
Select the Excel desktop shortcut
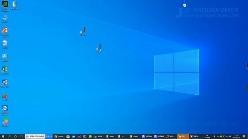pos(5,70)
